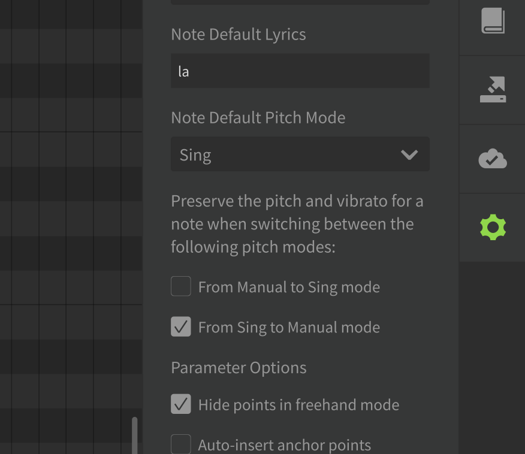Tick the Auto-insert anchor points checkbox
The height and width of the screenshot is (454, 525).
pyautogui.click(x=181, y=444)
